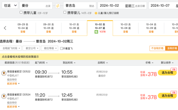Select the 10-03 去 10-08 返 date tab

(x=125, y=28)
